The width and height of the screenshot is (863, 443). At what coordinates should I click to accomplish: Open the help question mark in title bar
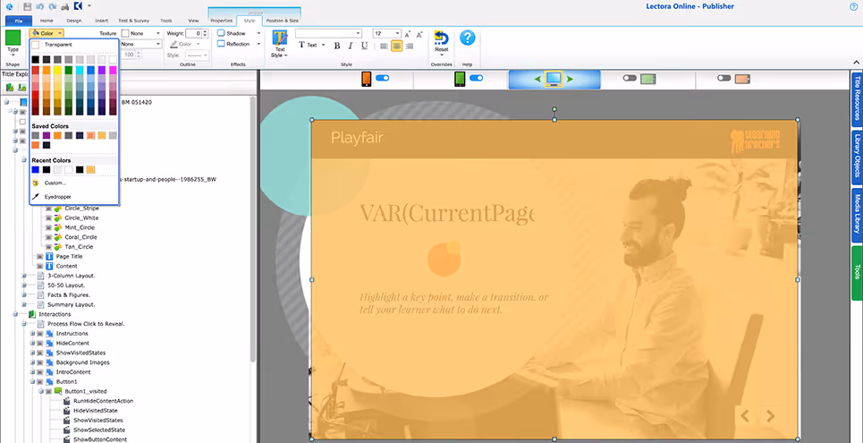854,6
